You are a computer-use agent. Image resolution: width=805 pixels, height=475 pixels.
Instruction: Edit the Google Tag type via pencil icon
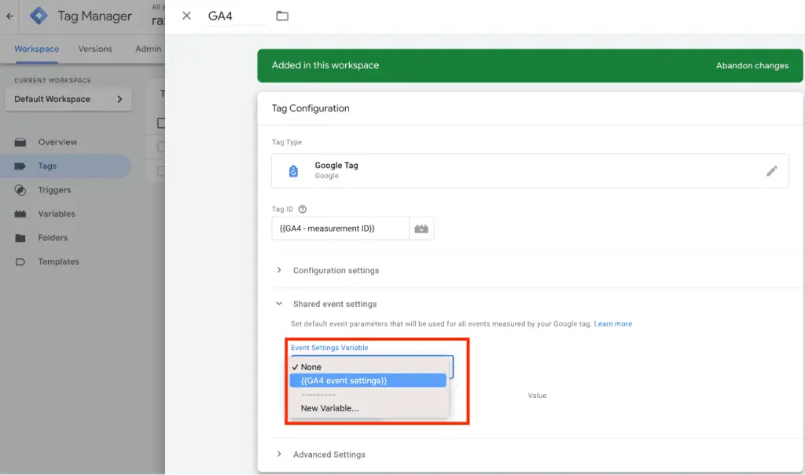pyautogui.click(x=772, y=170)
